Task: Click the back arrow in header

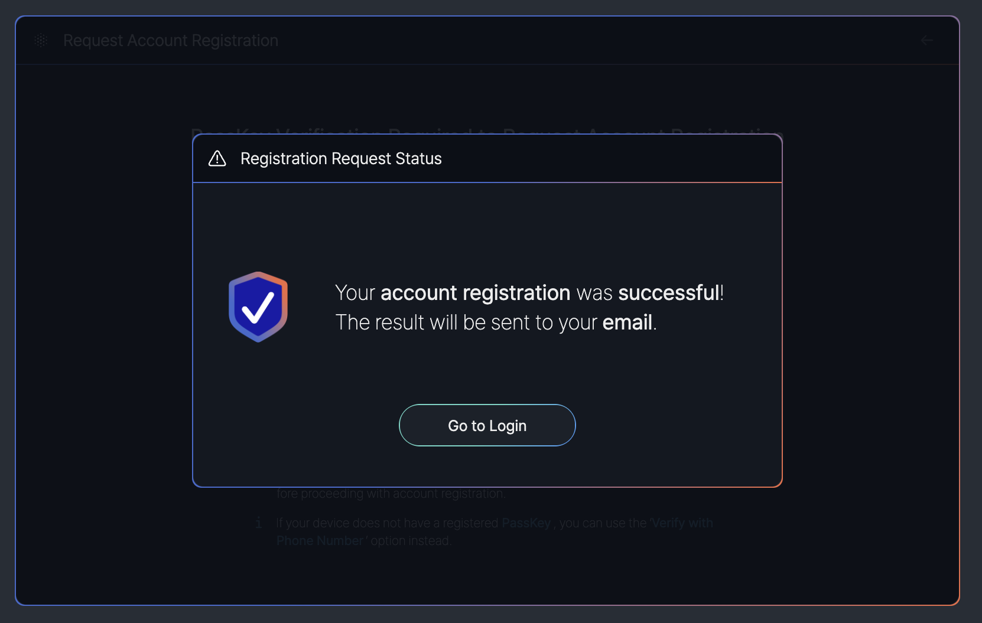Action: click(926, 40)
